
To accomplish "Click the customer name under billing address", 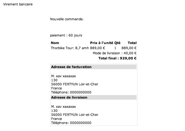I will click(63, 76).
